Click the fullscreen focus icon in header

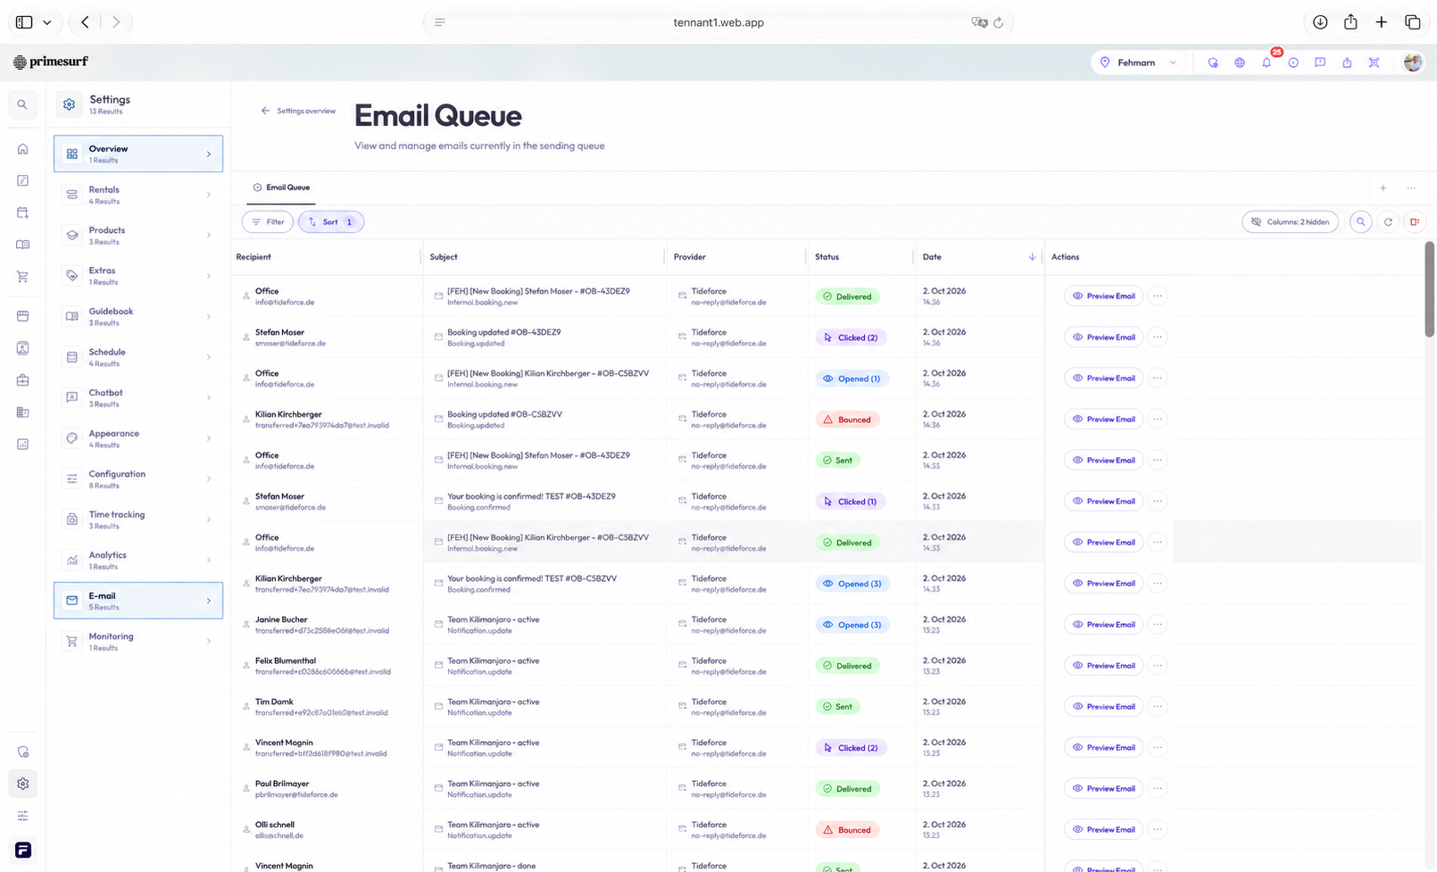tap(1374, 62)
